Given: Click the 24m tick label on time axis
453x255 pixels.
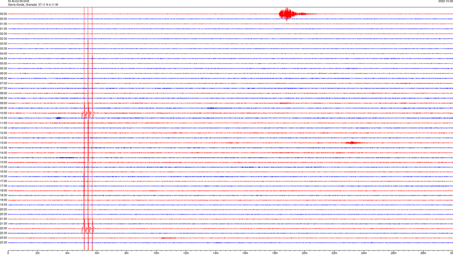Looking at the screenshot, I should [364, 253].
